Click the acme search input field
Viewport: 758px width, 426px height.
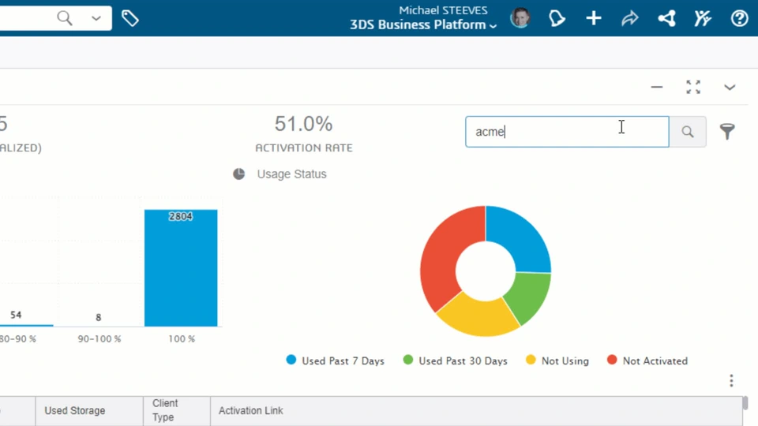553,132
